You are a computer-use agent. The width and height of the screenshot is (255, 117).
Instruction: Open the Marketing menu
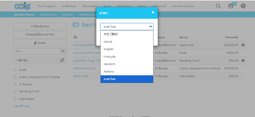124,6
